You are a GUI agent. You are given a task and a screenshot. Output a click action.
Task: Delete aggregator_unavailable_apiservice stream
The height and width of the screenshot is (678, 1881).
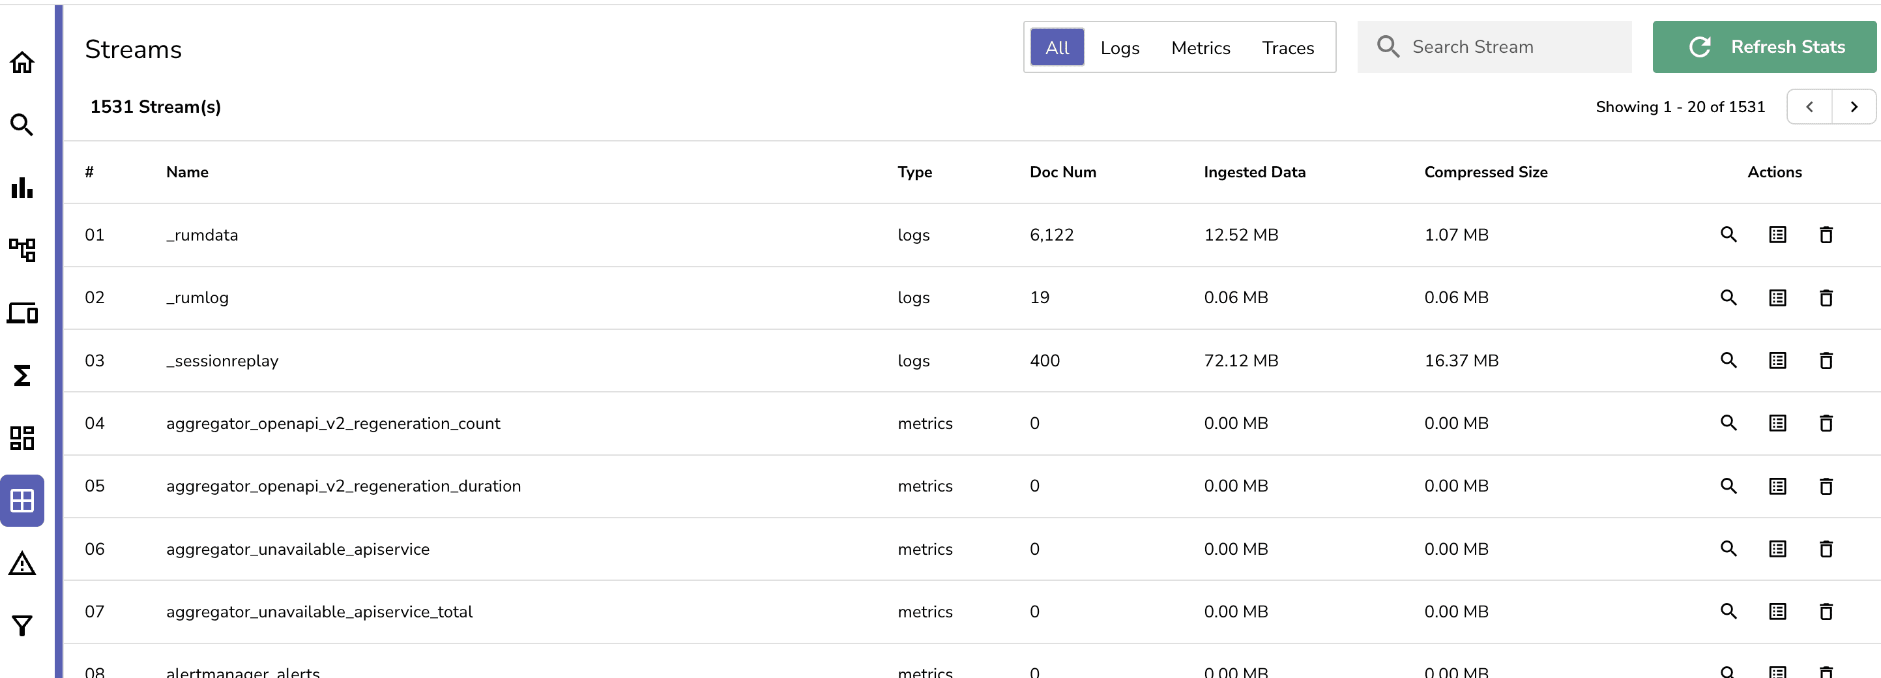[1826, 549]
